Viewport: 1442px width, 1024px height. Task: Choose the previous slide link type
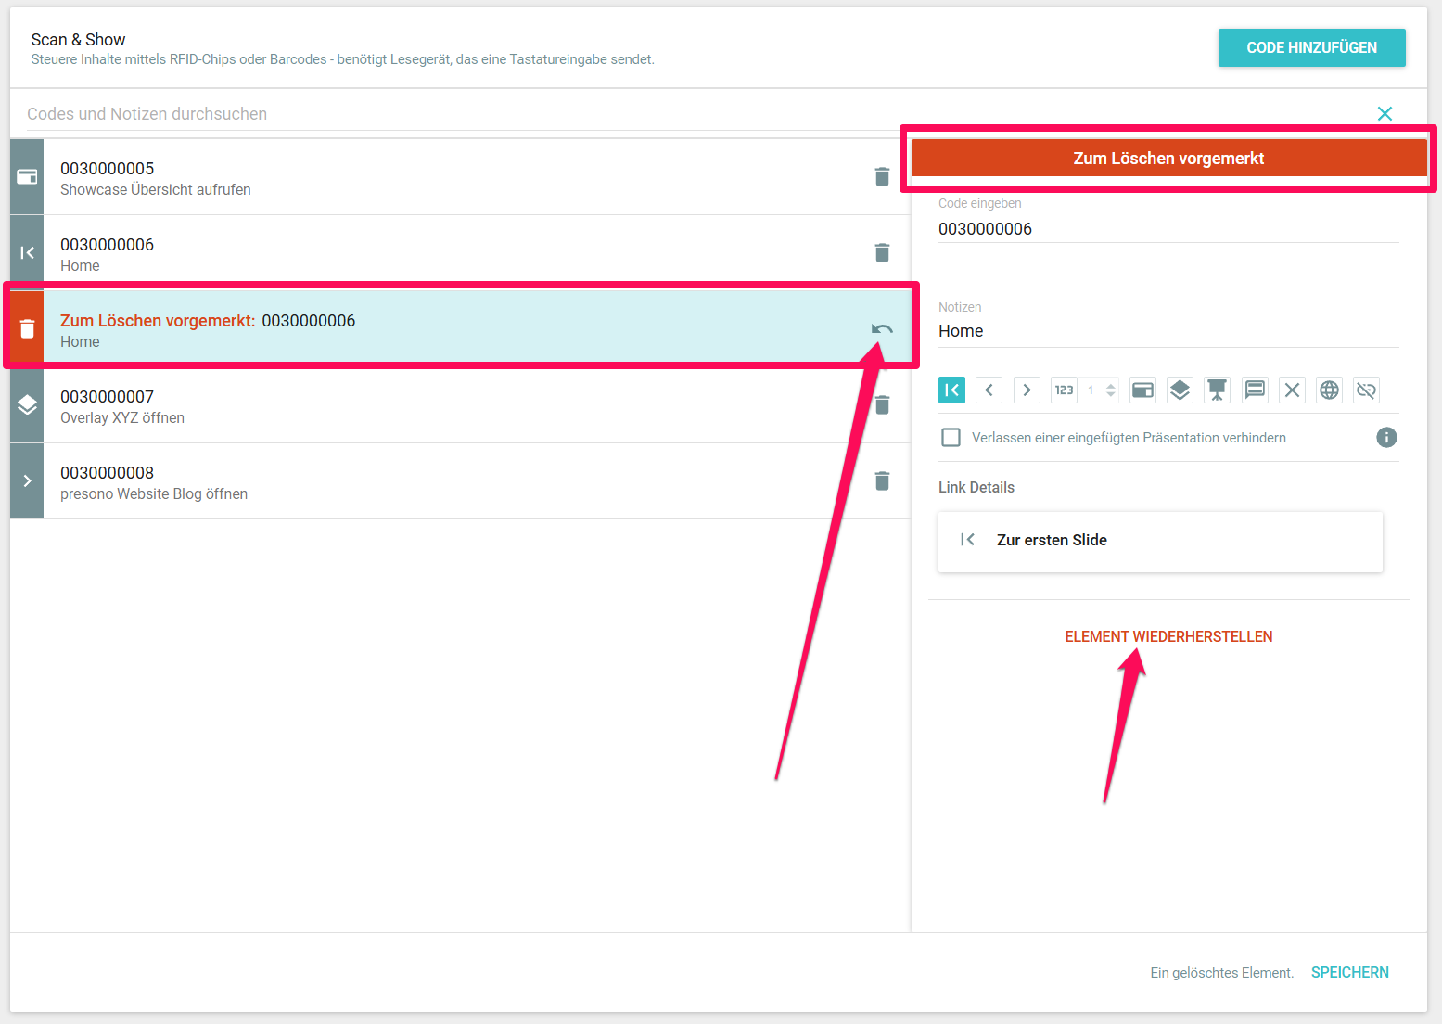tap(989, 390)
